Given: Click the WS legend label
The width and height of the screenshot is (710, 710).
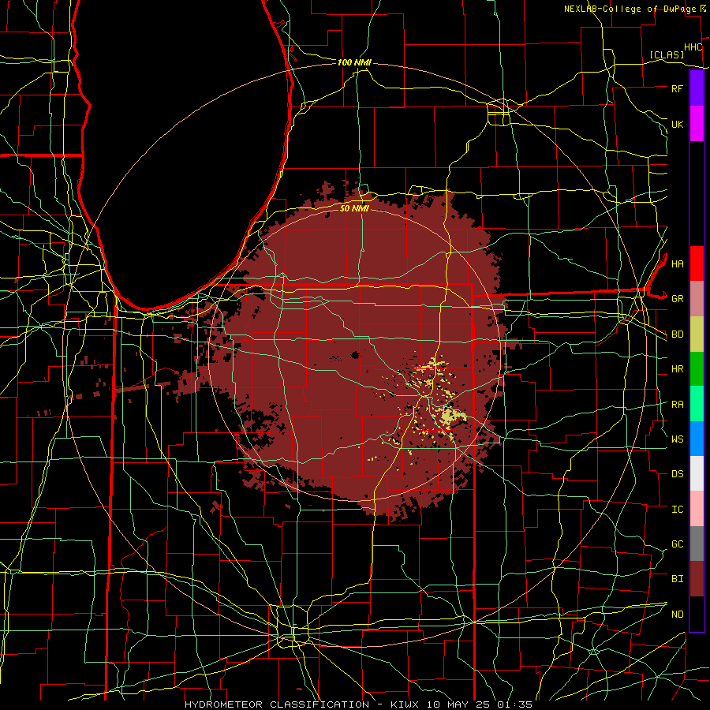Looking at the screenshot, I should [677, 439].
